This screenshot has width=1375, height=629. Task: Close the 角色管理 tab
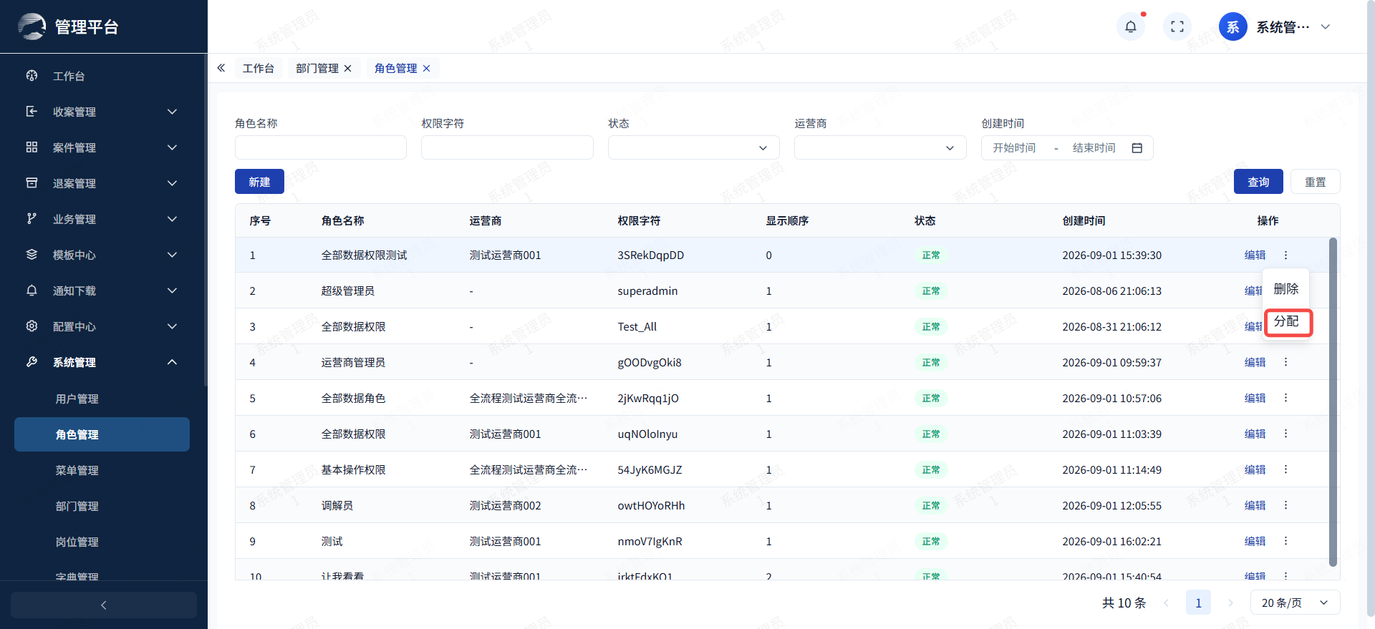click(x=426, y=69)
